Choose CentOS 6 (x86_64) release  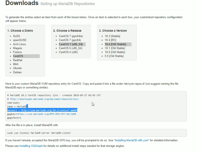[x=71, y=48]
